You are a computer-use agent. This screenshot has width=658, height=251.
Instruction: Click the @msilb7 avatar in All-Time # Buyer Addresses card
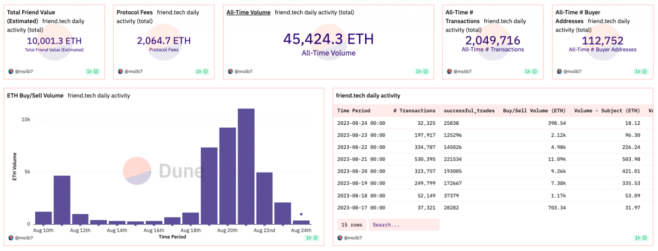[x=559, y=71]
